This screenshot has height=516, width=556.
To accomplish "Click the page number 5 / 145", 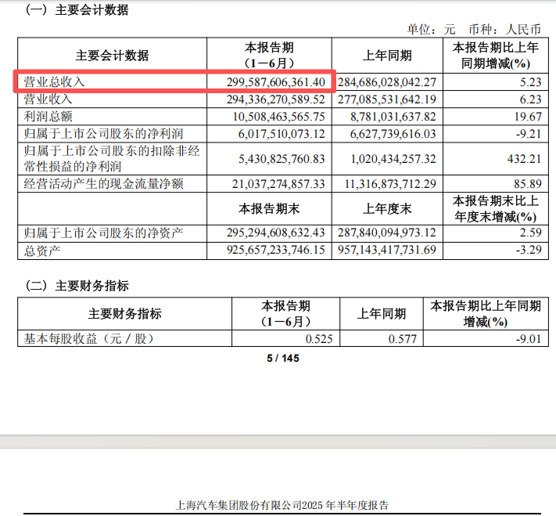I will [x=283, y=359].
